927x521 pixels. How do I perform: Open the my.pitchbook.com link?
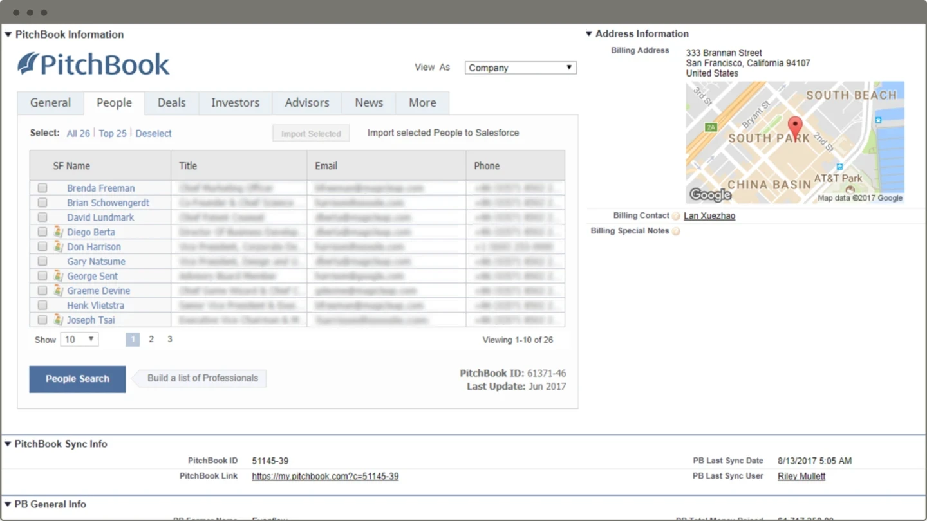coord(325,477)
